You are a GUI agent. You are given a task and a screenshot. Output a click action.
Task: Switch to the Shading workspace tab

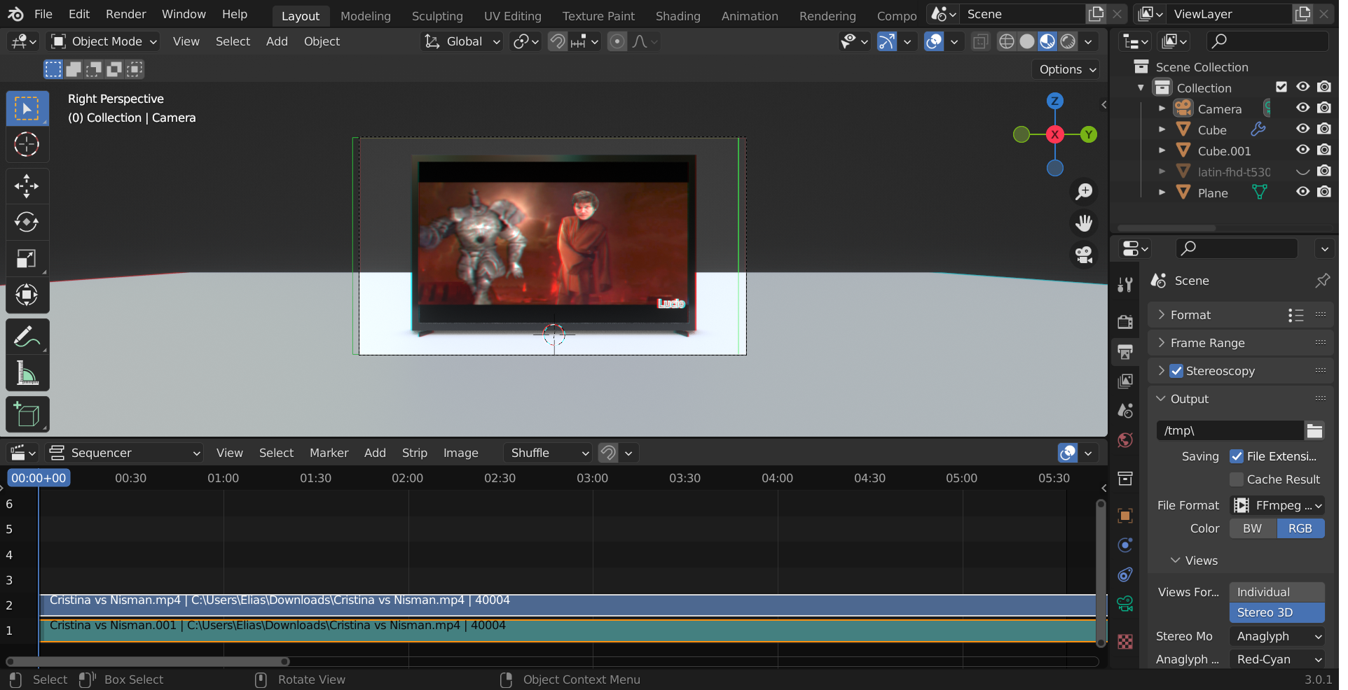pyautogui.click(x=678, y=16)
